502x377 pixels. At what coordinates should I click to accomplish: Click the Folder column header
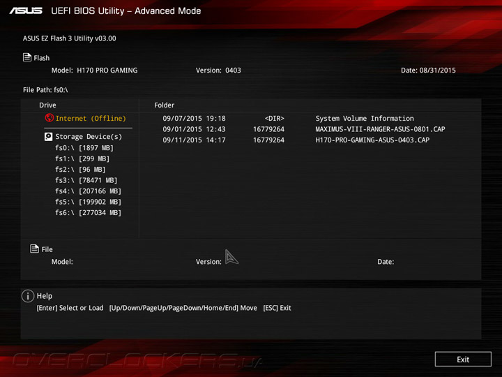pos(165,105)
